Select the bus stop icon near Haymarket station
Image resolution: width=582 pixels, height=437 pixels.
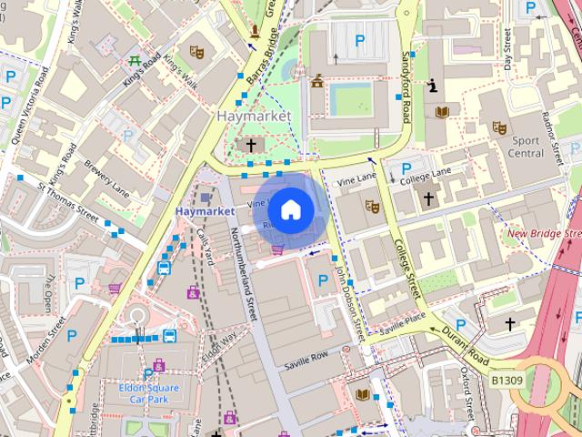pyautogui.click(x=165, y=268)
